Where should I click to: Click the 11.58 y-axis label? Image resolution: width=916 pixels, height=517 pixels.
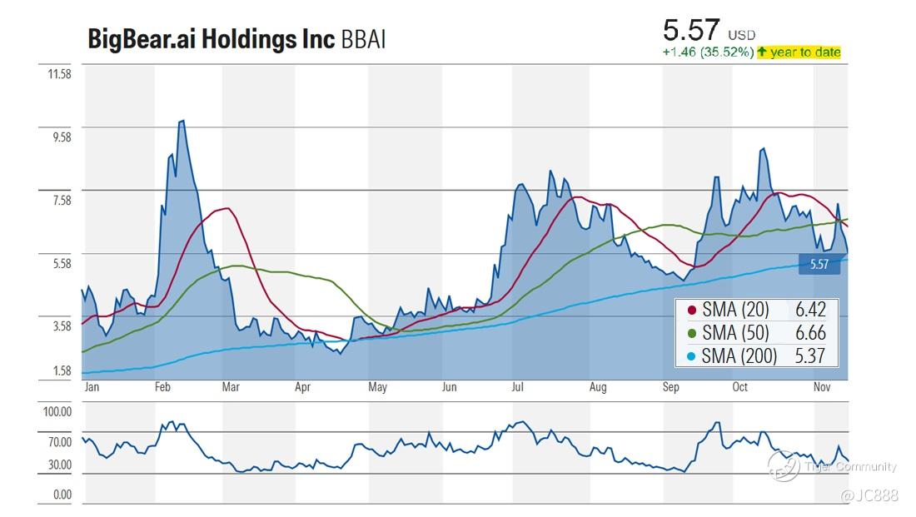point(60,74)
